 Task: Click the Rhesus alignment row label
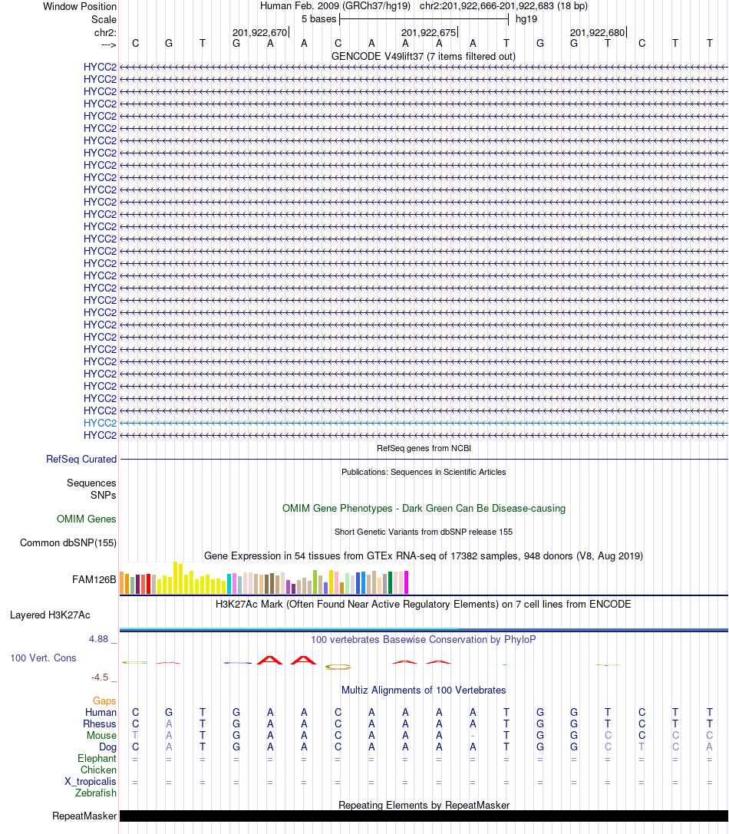(x=100, y=724)
